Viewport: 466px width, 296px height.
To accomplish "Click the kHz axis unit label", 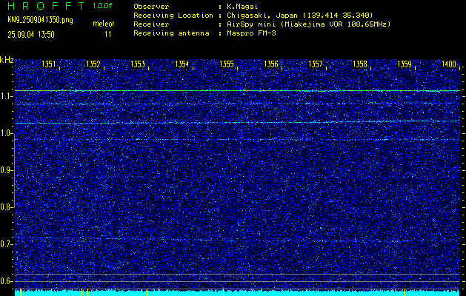I will pos(7,60).
